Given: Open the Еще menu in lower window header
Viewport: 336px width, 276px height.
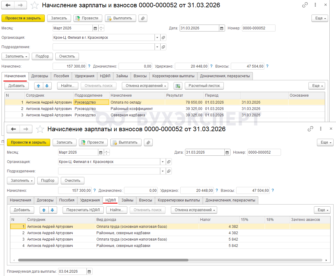Looking at the screenshot, I should pyautogui.click(x=325, y=142).
